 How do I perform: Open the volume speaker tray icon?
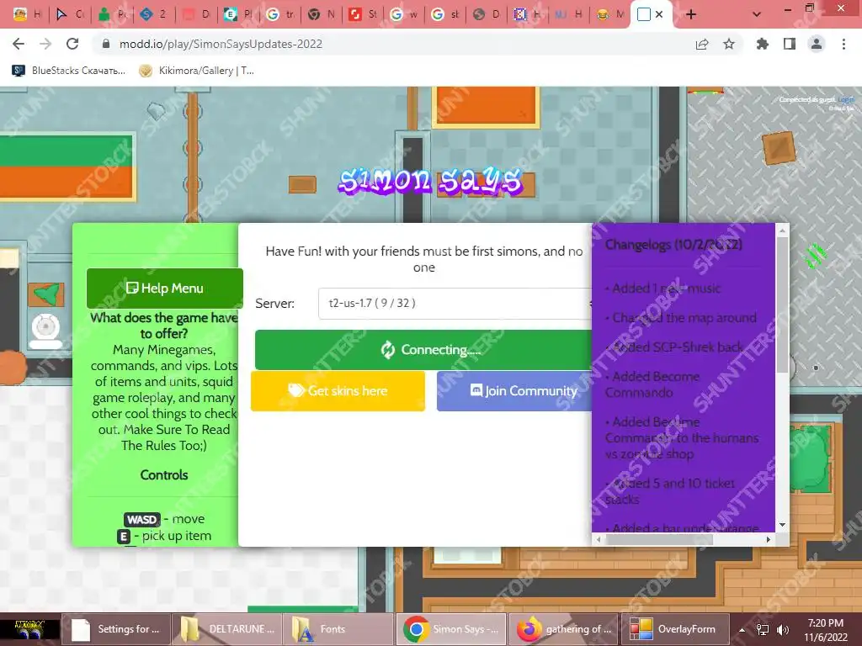tap(783, 630)
